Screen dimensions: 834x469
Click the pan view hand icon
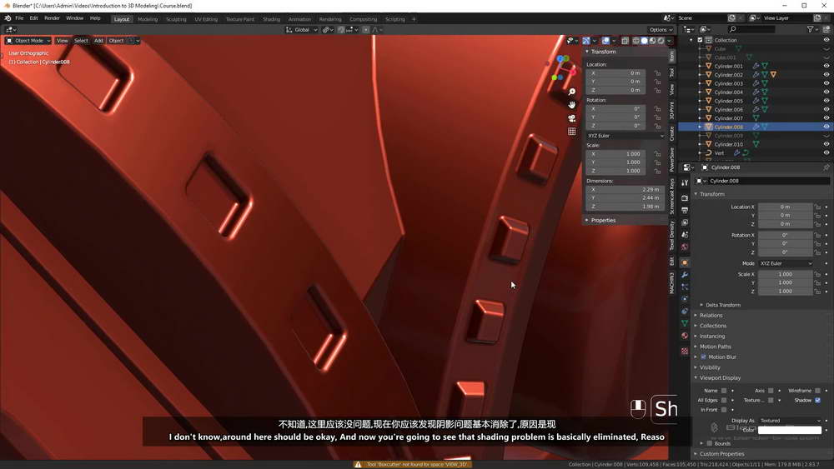point(572,105)
